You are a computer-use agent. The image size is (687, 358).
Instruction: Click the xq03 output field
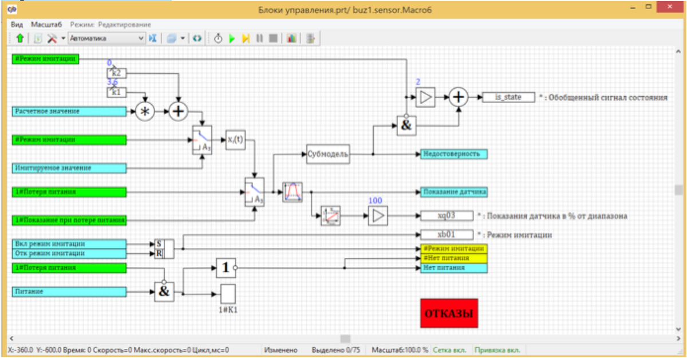(x=447, y=216)
